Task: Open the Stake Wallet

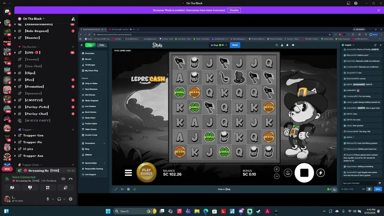Action: click(x=235, y=45)
